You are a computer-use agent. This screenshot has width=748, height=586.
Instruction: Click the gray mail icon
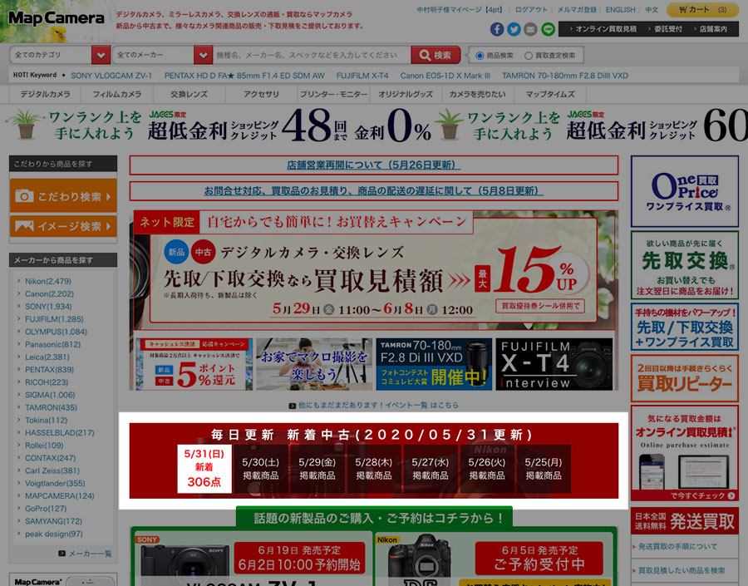tap(530, 29)
